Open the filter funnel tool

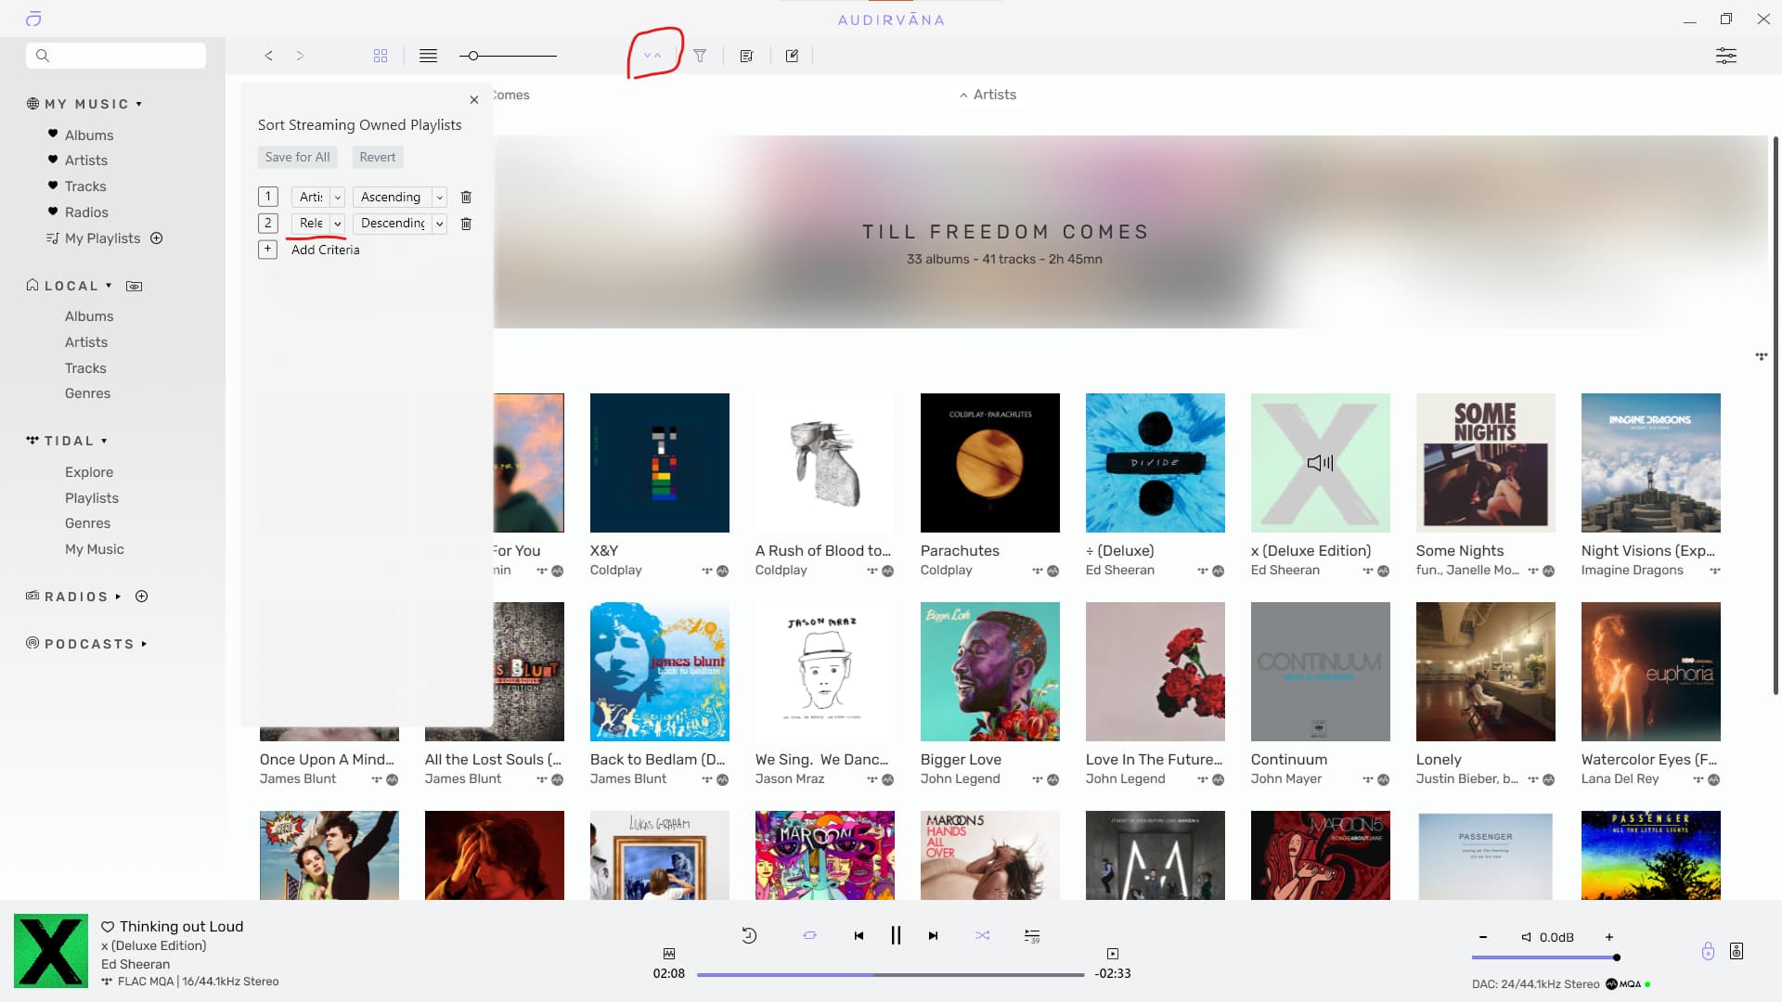coord(700,56)
